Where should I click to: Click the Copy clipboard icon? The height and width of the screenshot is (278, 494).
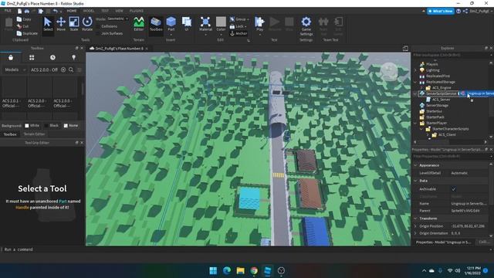click(19, 19)
